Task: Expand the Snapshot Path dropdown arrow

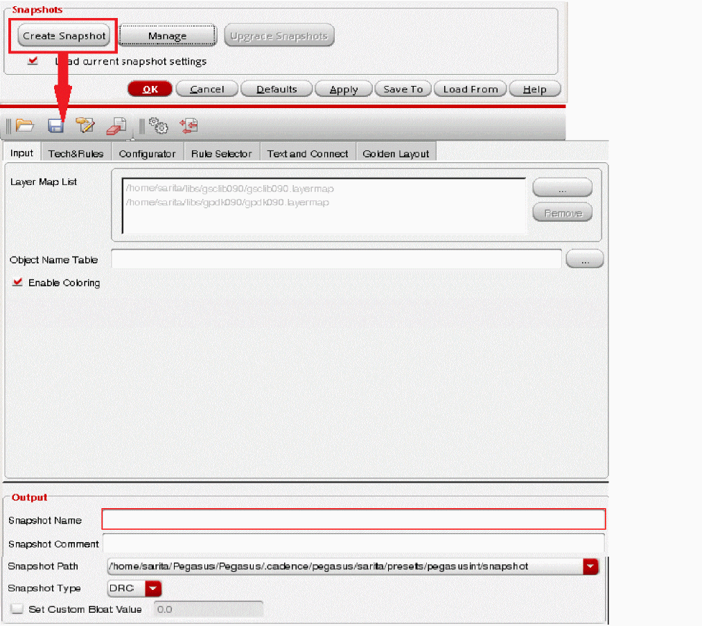Action: tap(590, 566)
